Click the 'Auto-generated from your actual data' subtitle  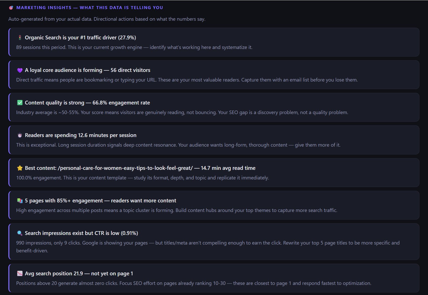pos(107,19)
